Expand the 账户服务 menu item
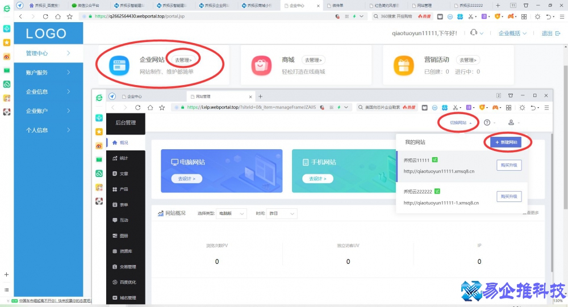Viewport: 568px width, 307px height. pyautogui.click(x=48, y=73)
